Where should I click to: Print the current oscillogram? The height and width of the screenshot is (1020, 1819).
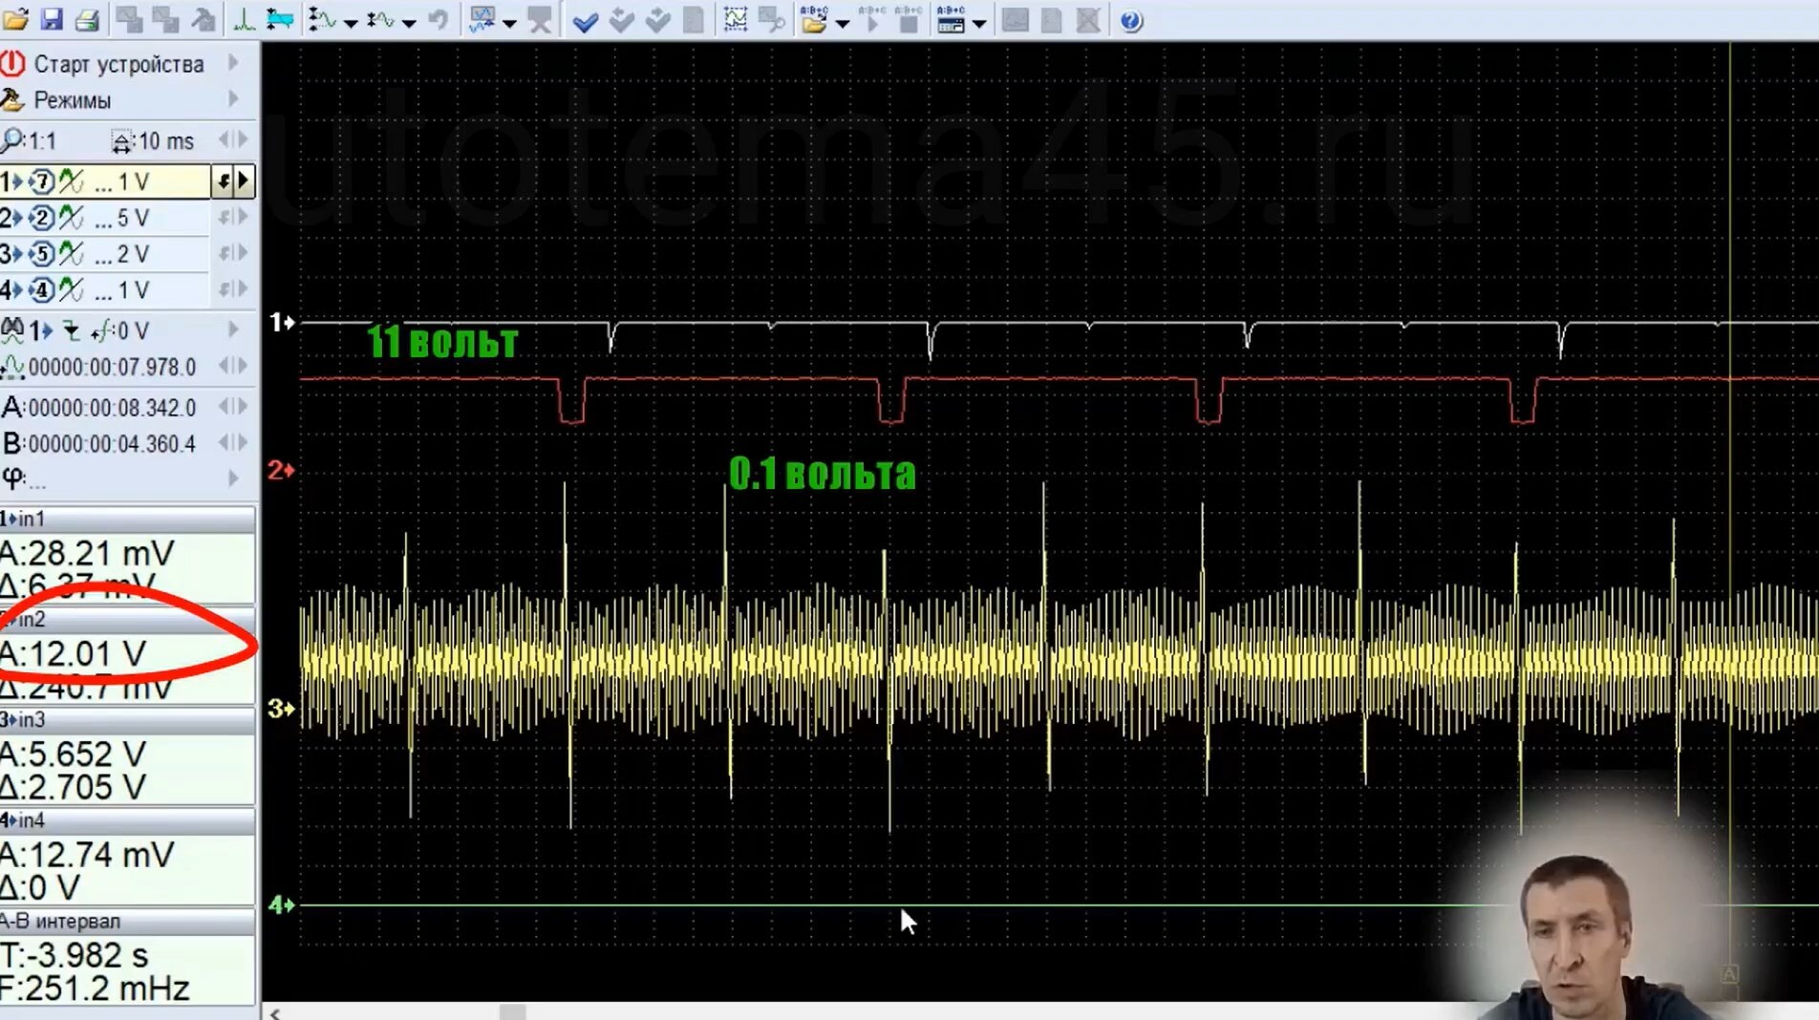(x=87, y=19)
